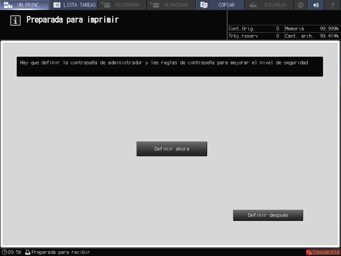Click the globe network icon

[x=301, y=5]
